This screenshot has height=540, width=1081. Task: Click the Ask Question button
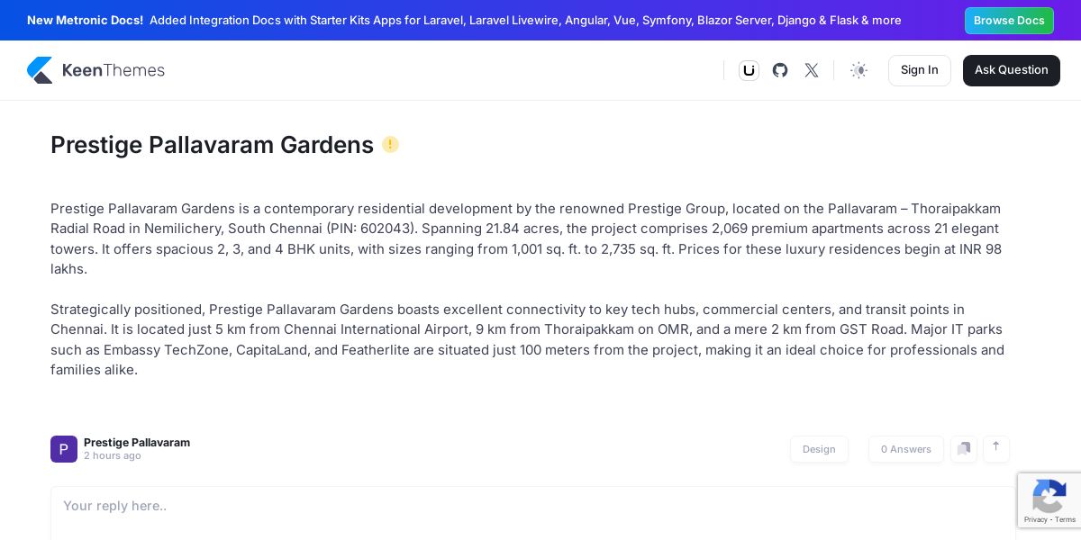click(1012, 70)
